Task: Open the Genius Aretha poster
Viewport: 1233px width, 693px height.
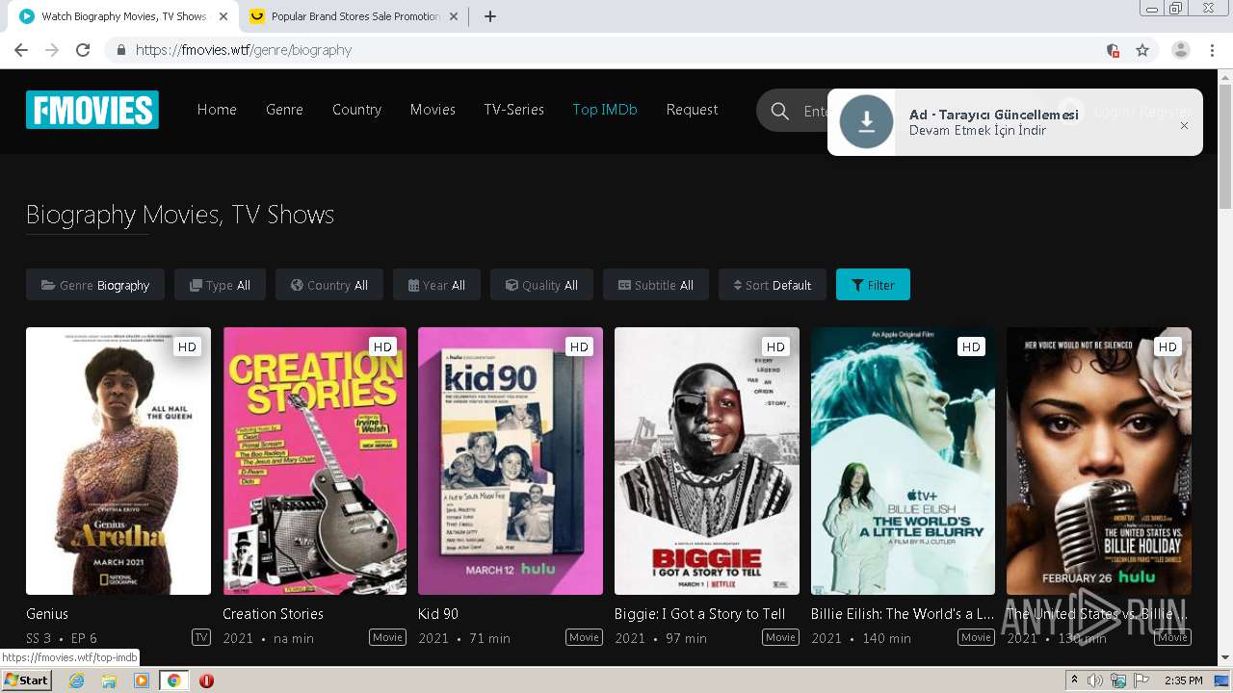Action: pyautogui.click(x=118, y=461)
